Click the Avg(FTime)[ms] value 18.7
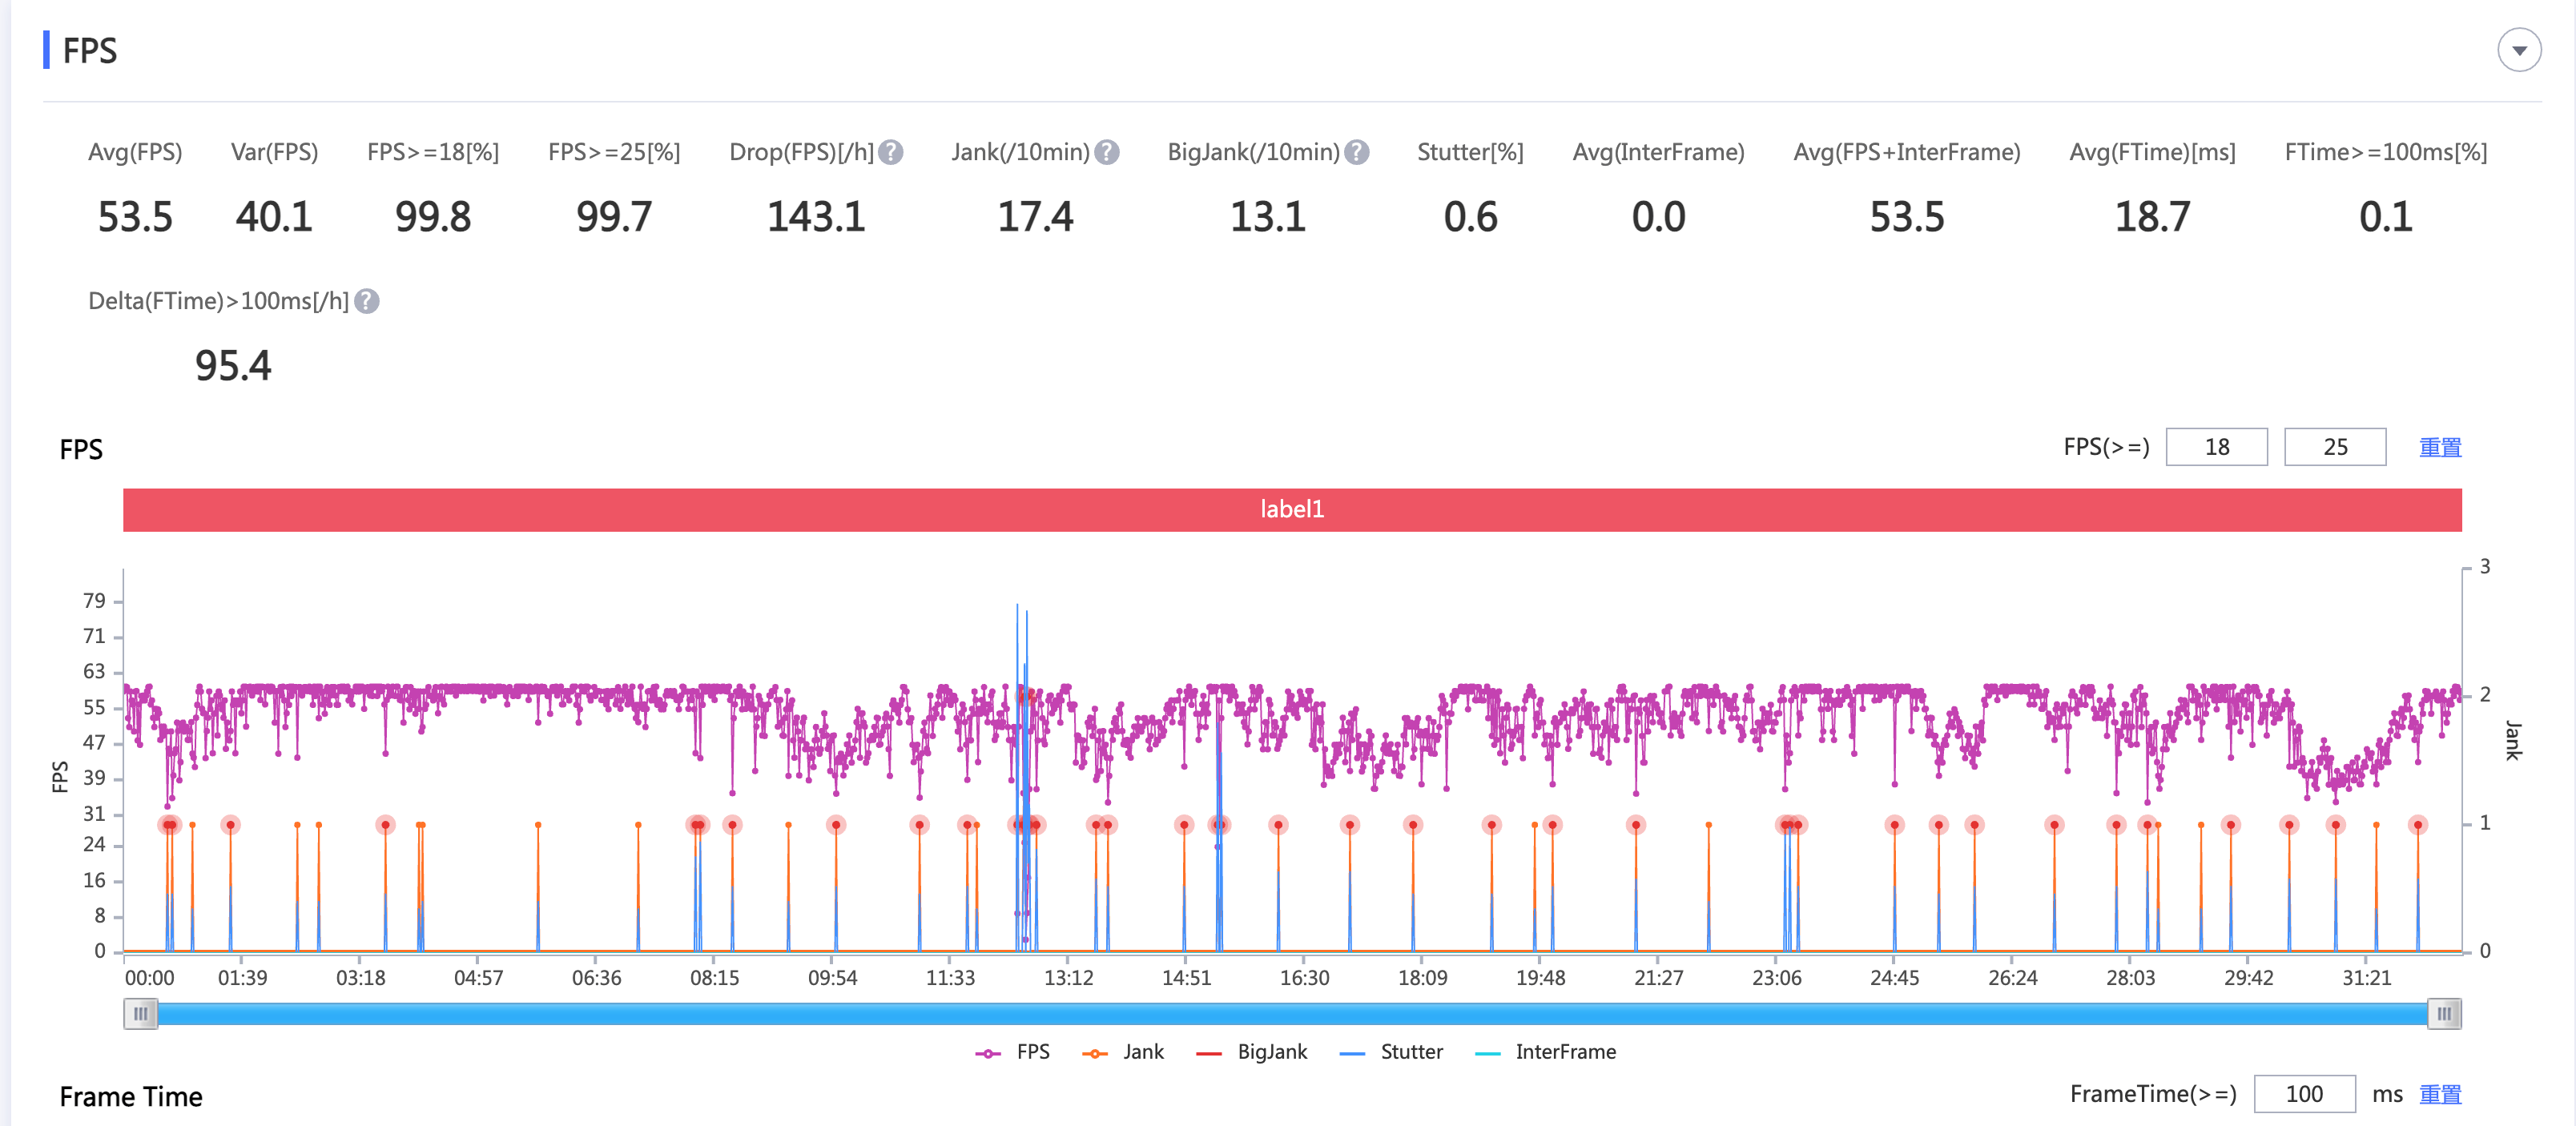 (2152, 217)
